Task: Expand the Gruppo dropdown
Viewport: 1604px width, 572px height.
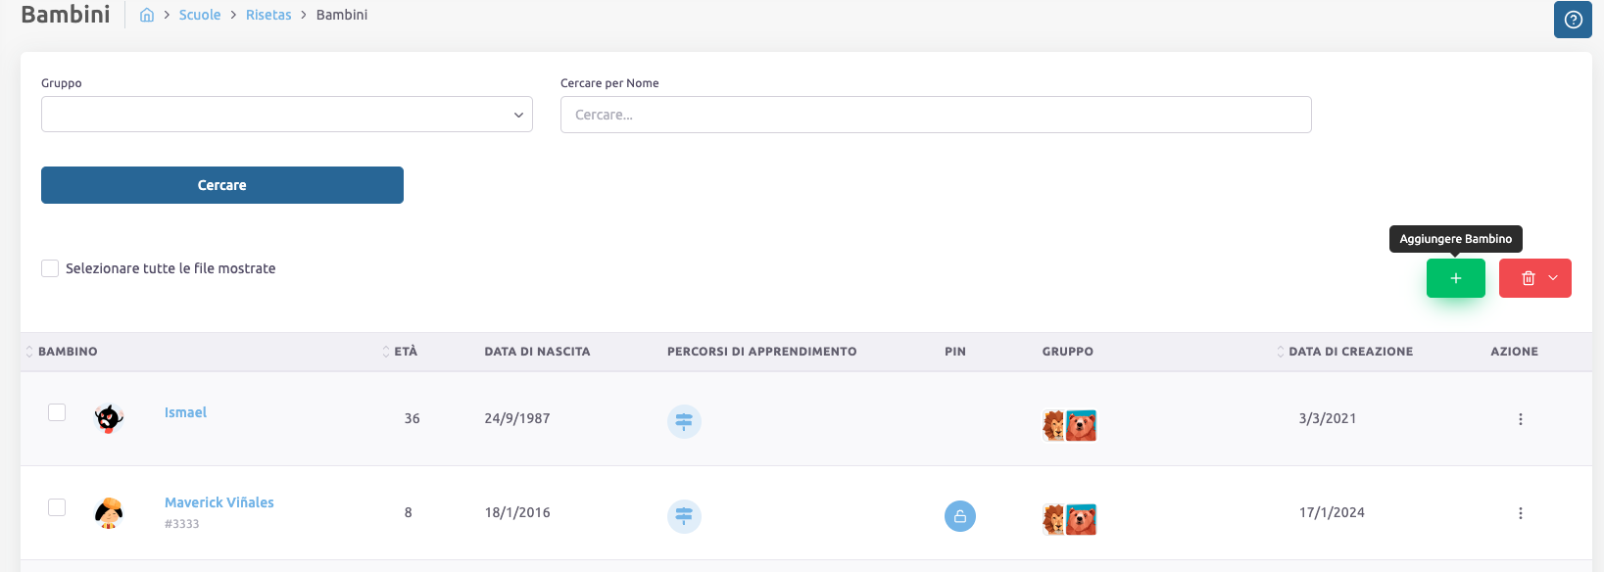Action: (286, 115)
